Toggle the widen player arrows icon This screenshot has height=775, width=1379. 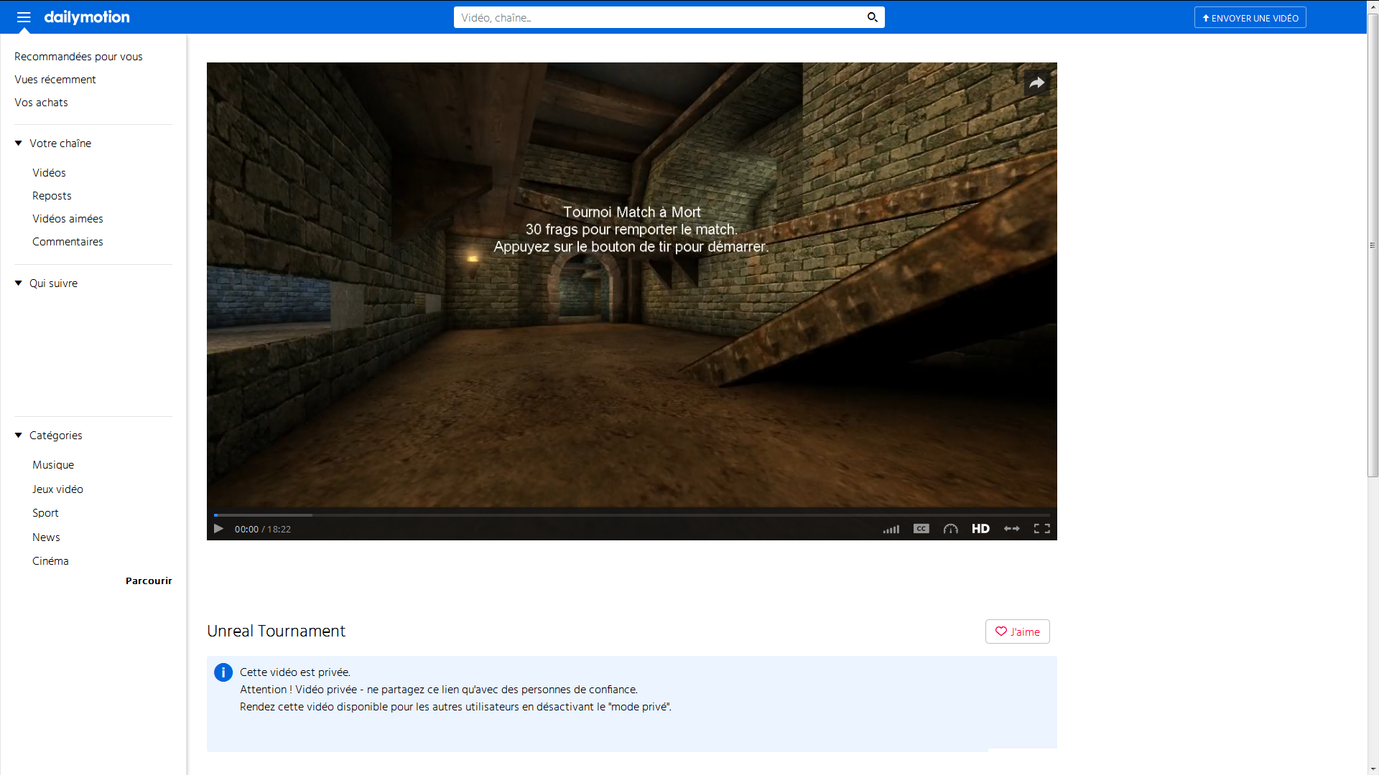[x=1011, y=529]
